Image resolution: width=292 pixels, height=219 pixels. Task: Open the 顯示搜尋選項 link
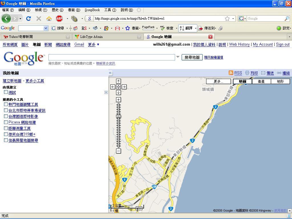click(214, 57)
